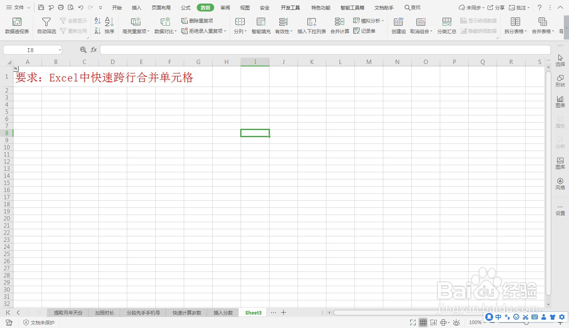
Task: Click the vertical scrollbar on the right
Action: (x=548, y=183)
